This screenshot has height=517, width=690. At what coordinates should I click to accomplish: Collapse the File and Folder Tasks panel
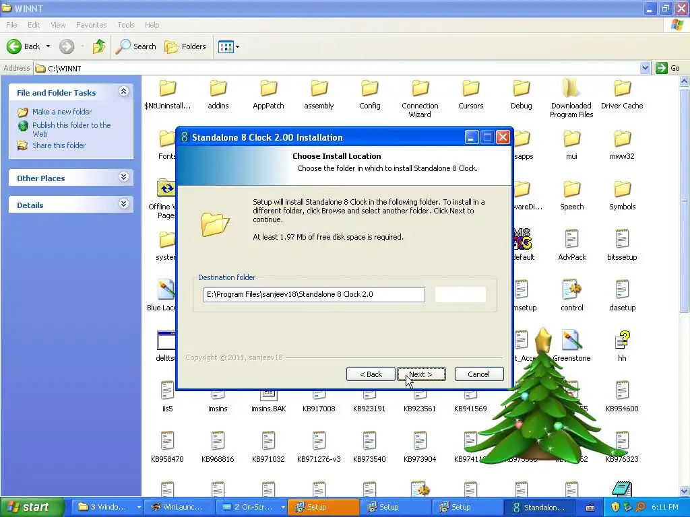coord(124,92)
